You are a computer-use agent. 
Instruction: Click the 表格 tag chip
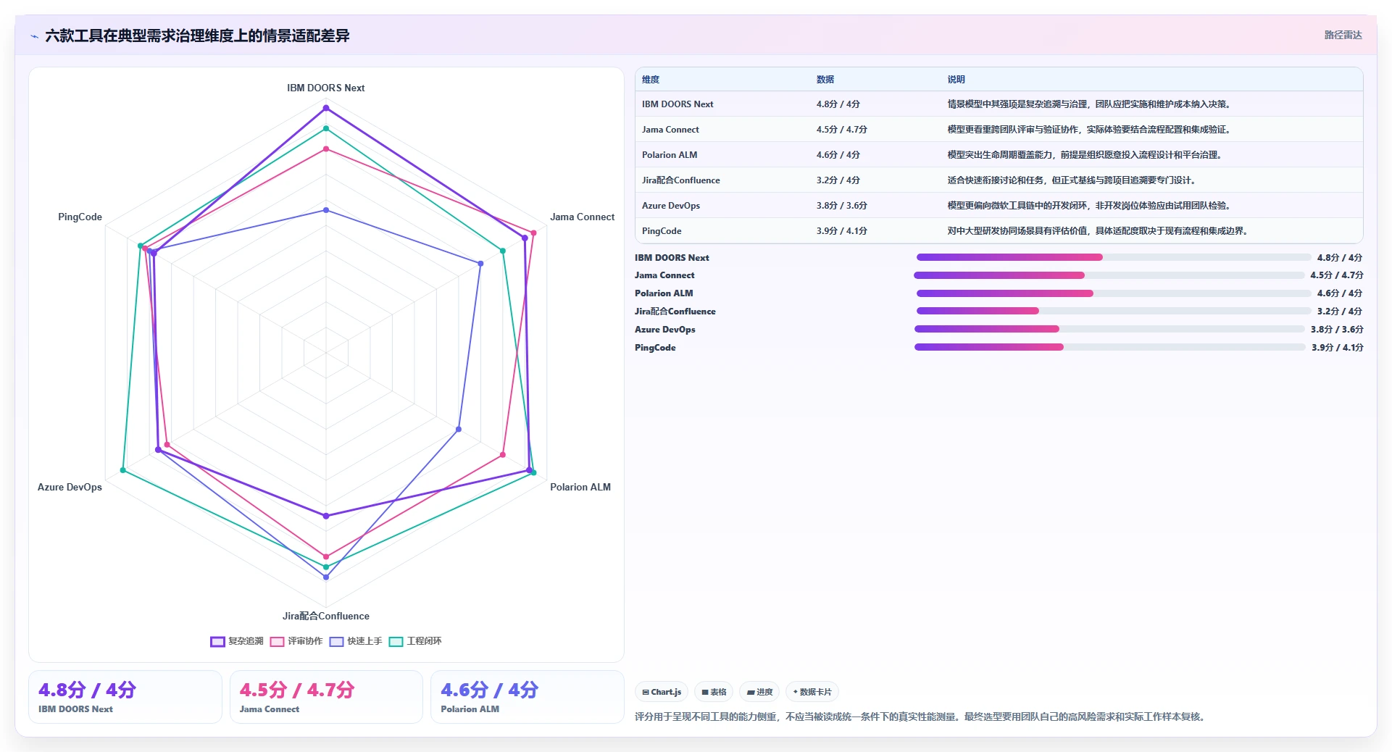714,692
